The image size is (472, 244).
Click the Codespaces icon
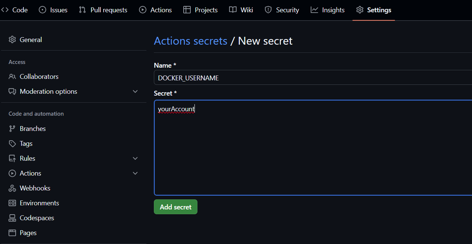[12, 218]
